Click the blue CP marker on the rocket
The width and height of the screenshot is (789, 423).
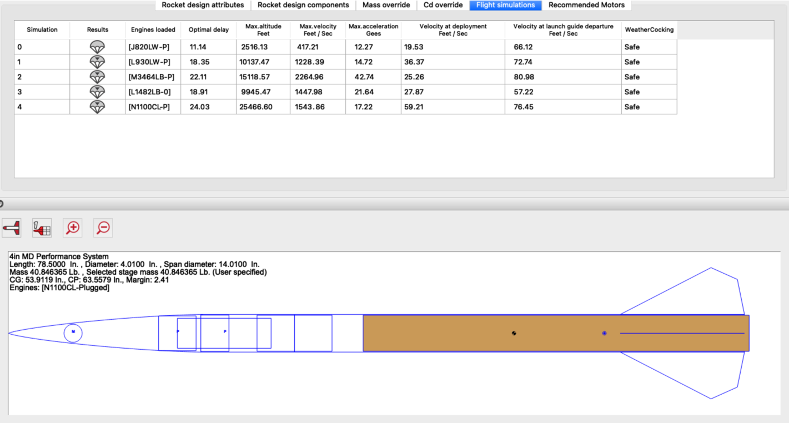tap(604, 333)
